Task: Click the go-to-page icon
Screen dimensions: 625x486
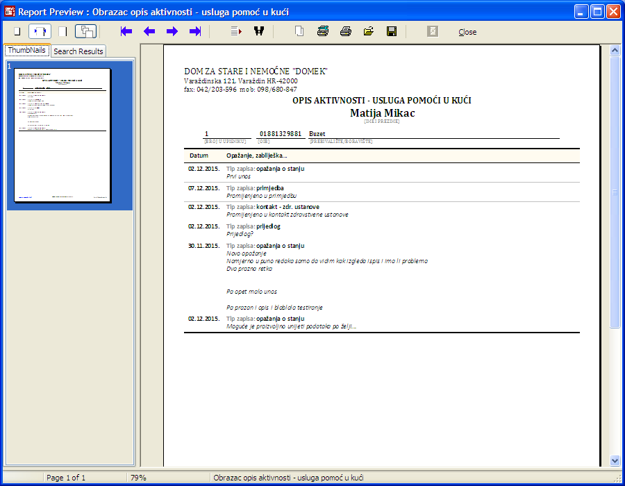Action: coord(236,31)
